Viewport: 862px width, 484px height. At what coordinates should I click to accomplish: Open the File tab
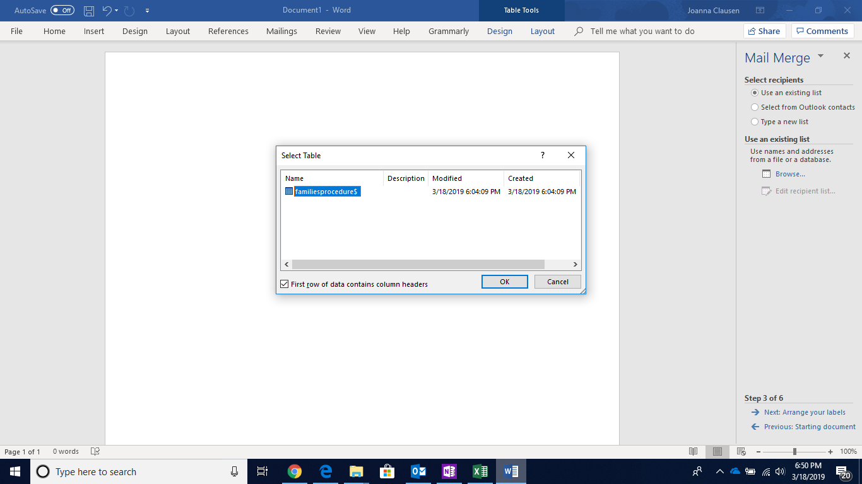[x=16, y=31]
